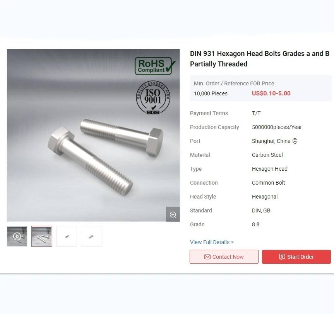The width and height of the screenshot is (334, 314).
Task: Select the second two-bolts thumbnail
Action: click(42, 236)
